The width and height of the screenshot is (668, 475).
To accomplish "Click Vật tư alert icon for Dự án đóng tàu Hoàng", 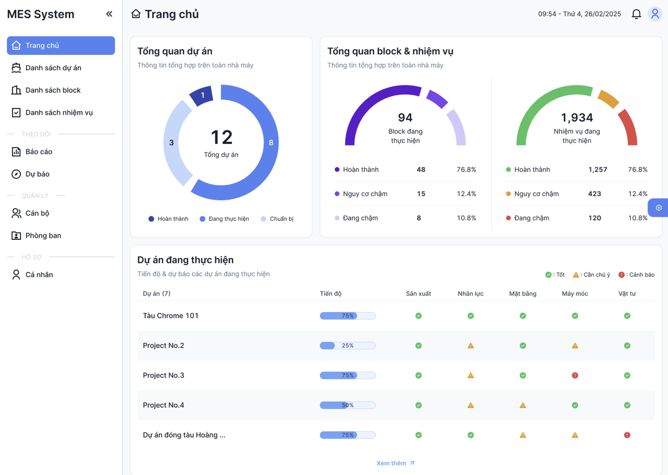I will pos(627,435).
